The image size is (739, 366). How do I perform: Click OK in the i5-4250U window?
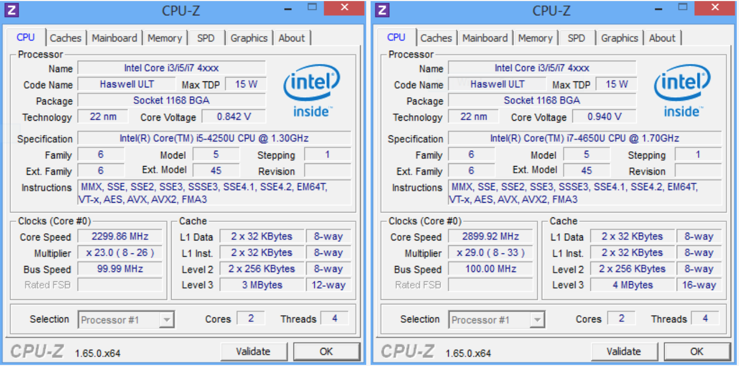click(326, 351)
